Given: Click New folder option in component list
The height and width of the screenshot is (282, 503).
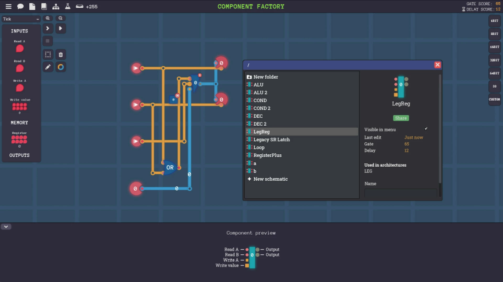Looking at the screenshot, I should pos(266,77).
